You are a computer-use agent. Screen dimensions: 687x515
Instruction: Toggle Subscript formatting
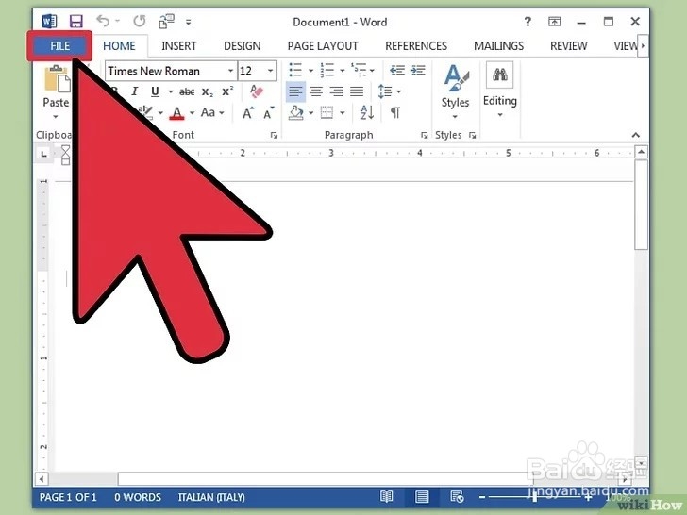[208, 92]
